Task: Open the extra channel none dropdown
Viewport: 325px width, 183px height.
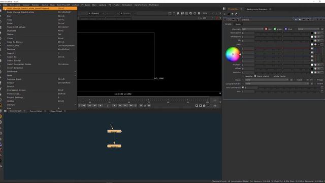Action: coord(308,29)
